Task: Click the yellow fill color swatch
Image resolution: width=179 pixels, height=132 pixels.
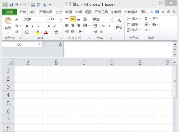Action: tap(37, 32)
